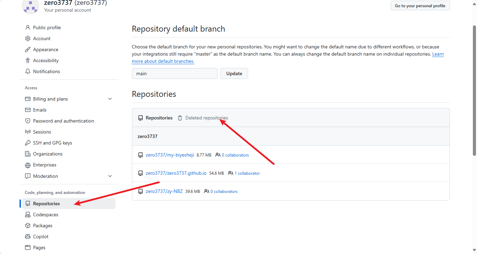Click the Moderation report icon
Viewport: 477px width, 254px height.
coord(28,176)
